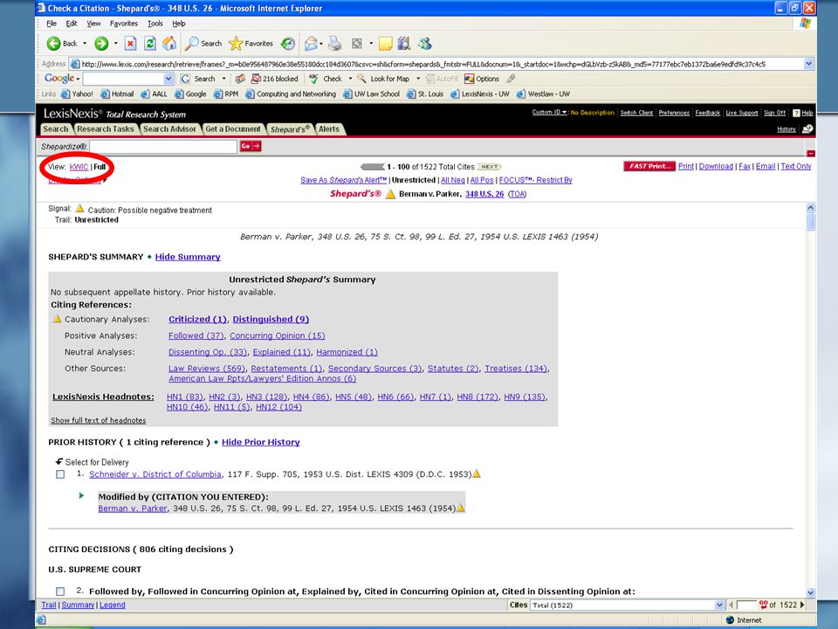Screen dimensions: 838x629
Task: Switch to the Research Tasks tab
Action: coord(106,129)
